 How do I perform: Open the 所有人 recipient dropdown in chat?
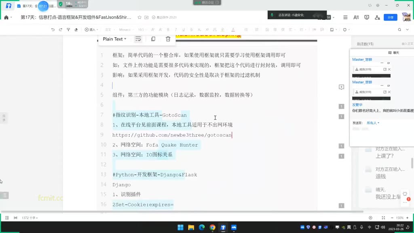click(373, 123)
